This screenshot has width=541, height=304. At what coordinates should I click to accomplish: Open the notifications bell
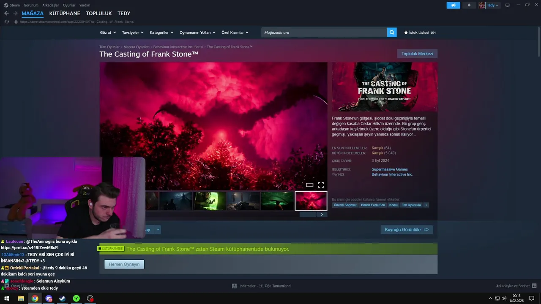click(469, 5)
